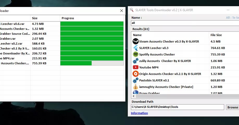Click the 'MP4.rar' download row name
The width and height of the screenshot is (239, 125).
point(7,58)
